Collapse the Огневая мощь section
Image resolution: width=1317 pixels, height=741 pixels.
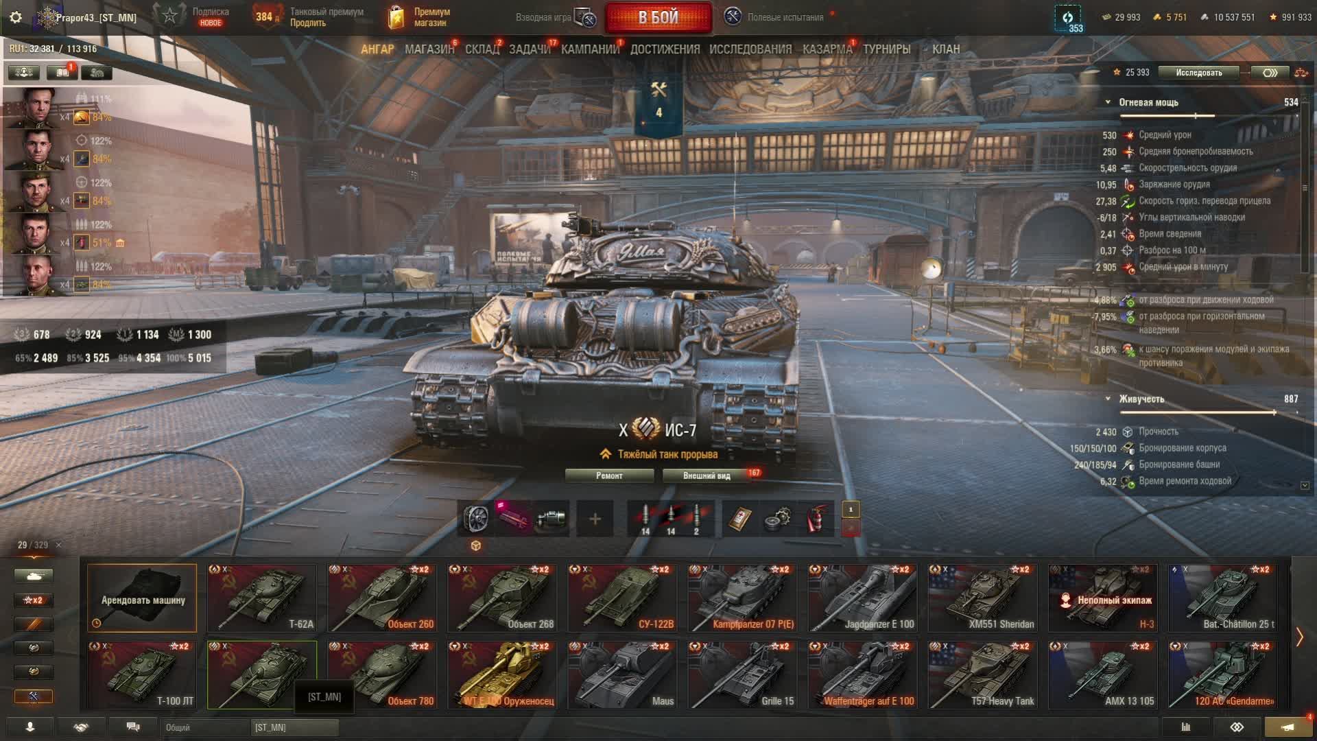click(1108, 102)
